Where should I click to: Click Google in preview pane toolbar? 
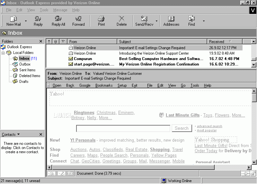[x=85, y=85]
